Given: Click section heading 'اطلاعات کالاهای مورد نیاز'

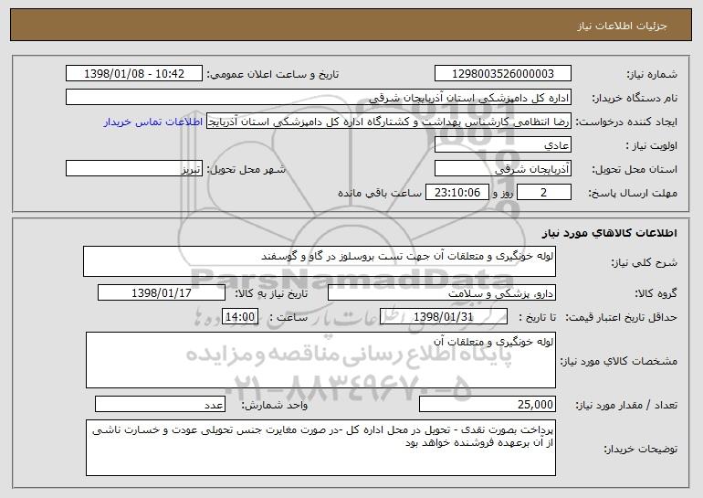Looking at the screenshot, I should 609,233.
